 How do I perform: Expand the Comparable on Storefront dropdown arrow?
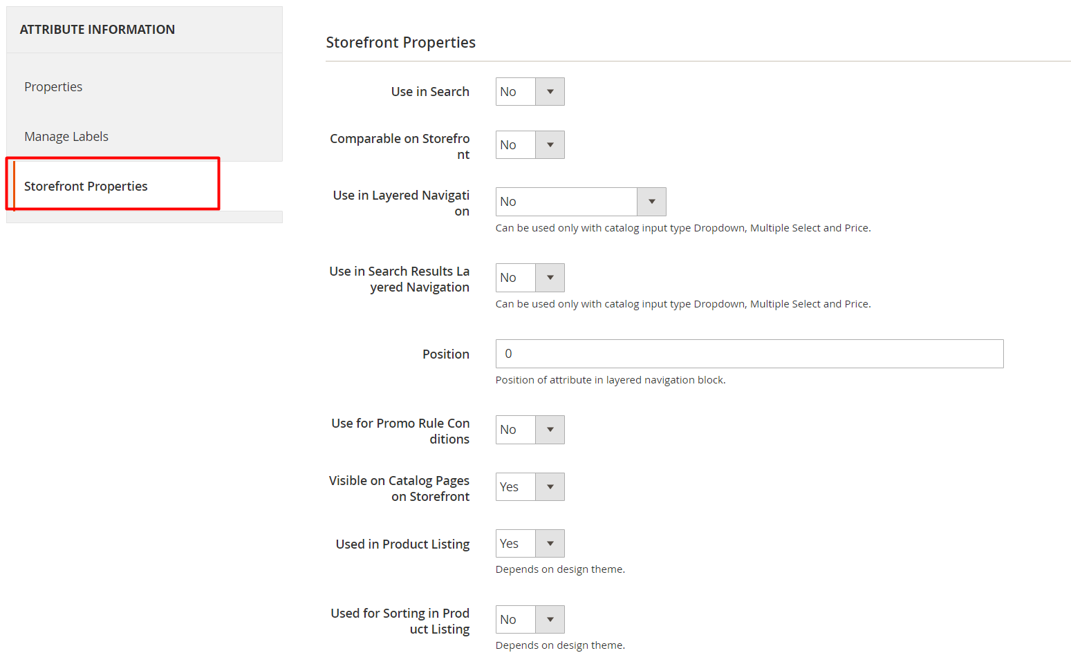point(550,145)
